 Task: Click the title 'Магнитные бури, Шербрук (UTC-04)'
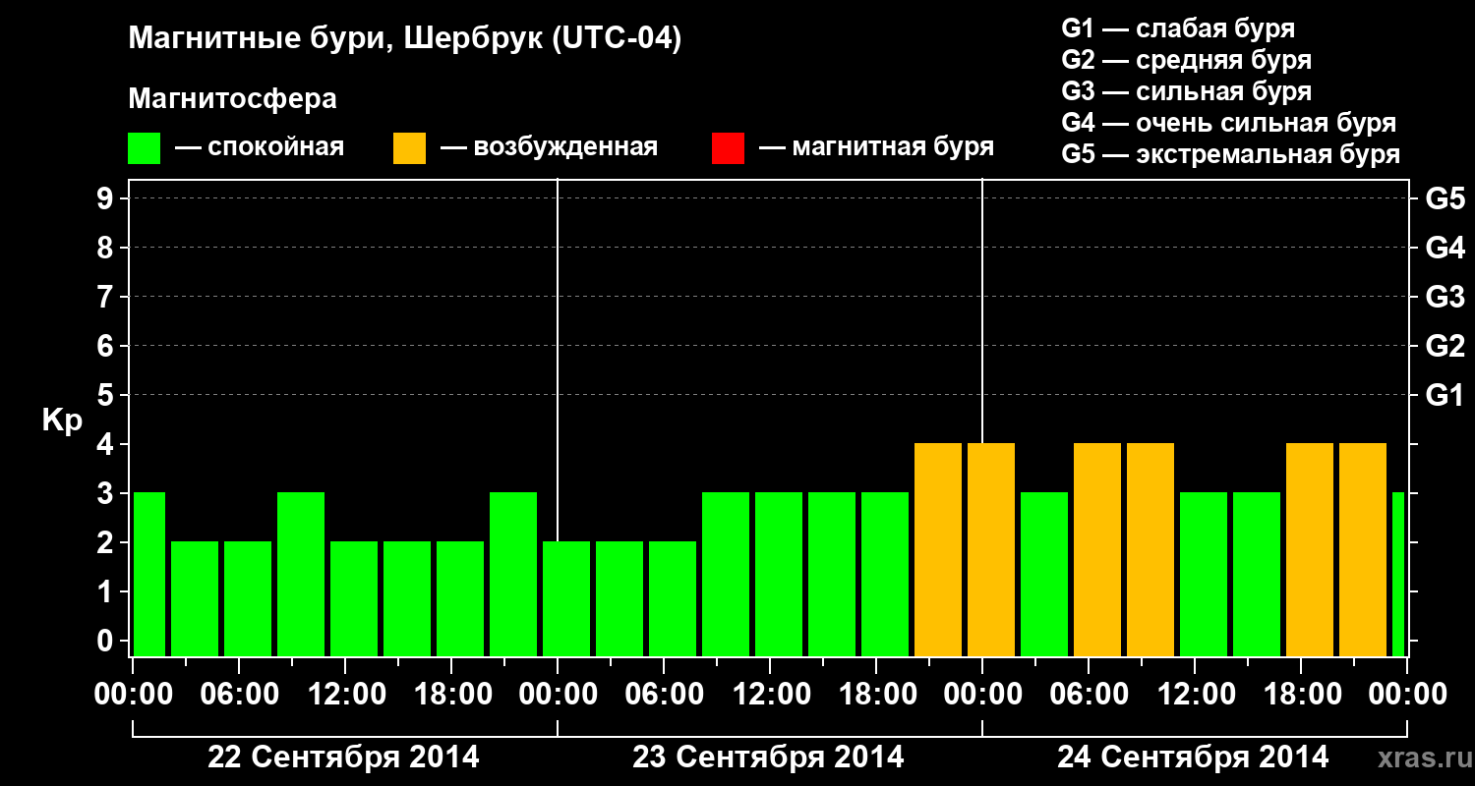tap(405, 40)
